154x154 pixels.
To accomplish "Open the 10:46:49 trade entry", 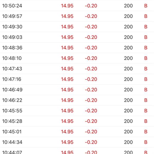I will 77,90.
